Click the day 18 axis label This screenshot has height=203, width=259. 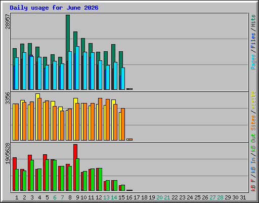pyautogui.click(x=144, y=197)
